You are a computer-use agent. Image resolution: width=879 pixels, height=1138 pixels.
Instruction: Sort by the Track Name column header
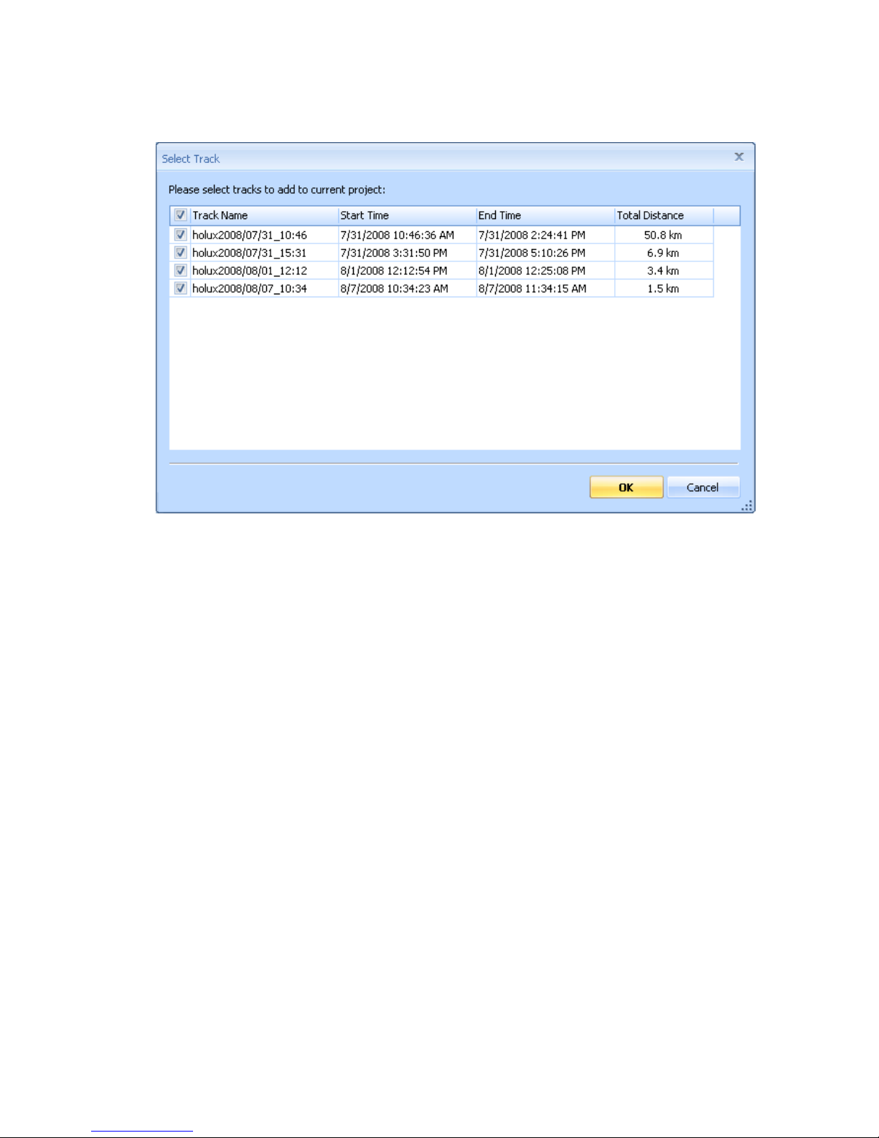coord(264,215)
